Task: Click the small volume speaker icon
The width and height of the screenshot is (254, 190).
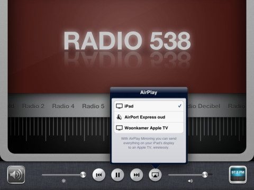Action: coord(190,181)
